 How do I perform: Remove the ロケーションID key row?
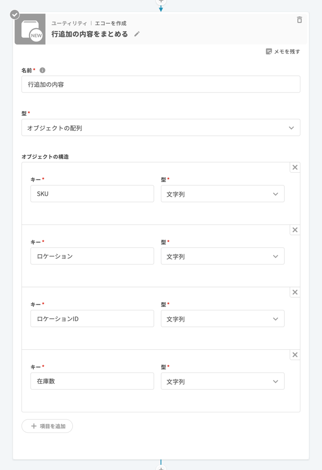pyautogui.click(x=295, y=292)
